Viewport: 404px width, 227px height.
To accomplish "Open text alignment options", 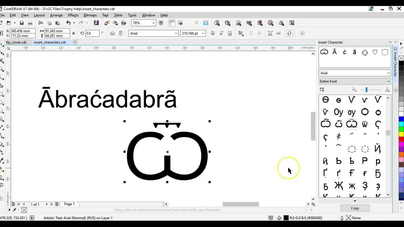I will [241, 33].
